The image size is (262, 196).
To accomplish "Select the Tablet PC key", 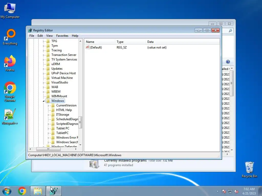I will [x=63, y=128].
